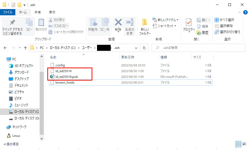Open Customize Quick Access Toolbar dropdown

24,5
